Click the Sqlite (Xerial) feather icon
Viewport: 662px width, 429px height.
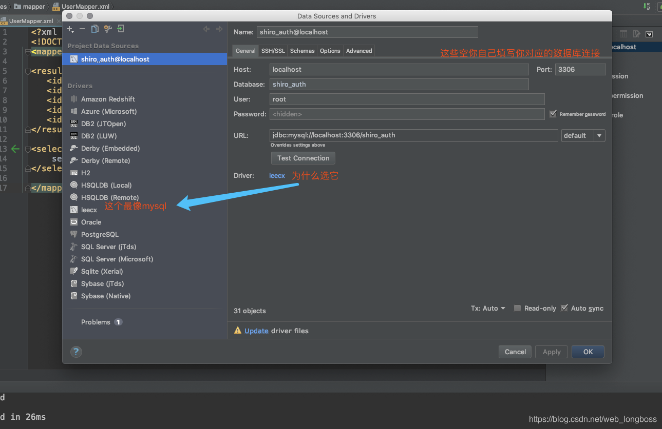pos(74,271)
